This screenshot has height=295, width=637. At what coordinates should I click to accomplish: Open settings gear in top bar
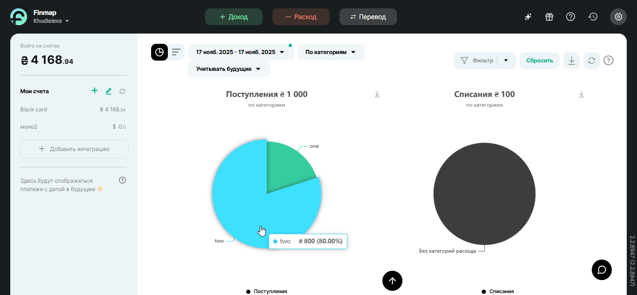click(618, 17)
